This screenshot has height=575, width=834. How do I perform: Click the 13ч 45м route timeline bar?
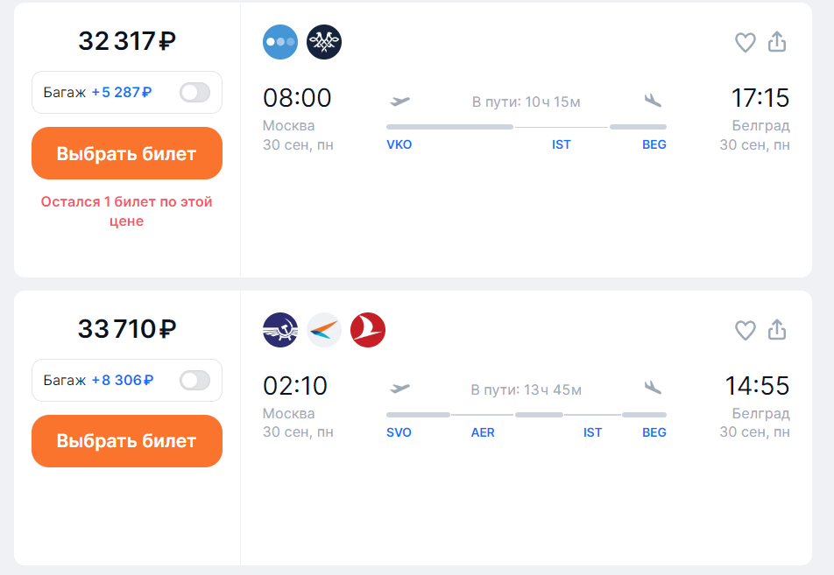tap(526, 414)
